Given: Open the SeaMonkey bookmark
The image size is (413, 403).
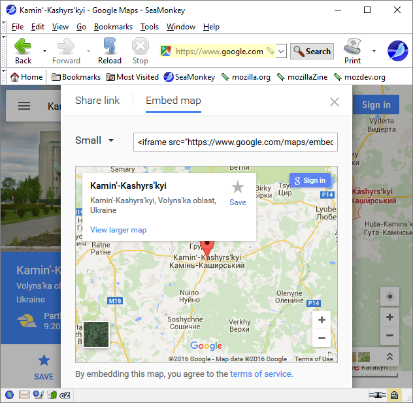Looking at the screenshot, I should 189,77.
